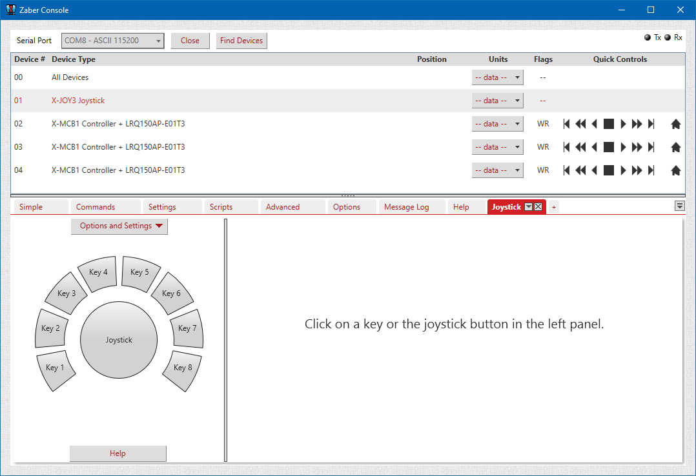
Task: Open units dropdown for All Devices
Action: (x=498, y=77)
